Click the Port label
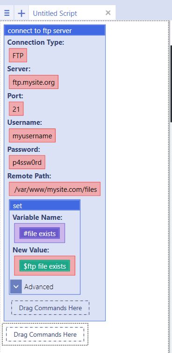 (15, 95)
